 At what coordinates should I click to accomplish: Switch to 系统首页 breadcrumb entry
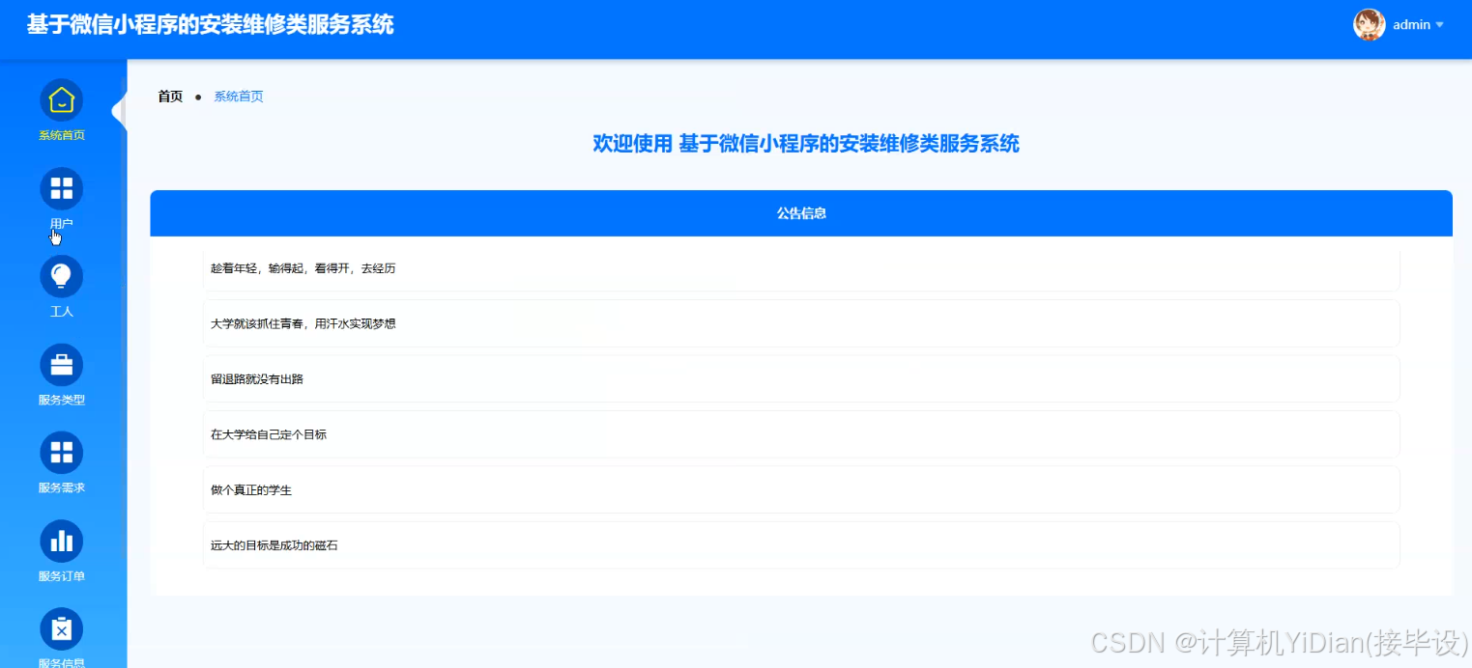click(238, 96)
